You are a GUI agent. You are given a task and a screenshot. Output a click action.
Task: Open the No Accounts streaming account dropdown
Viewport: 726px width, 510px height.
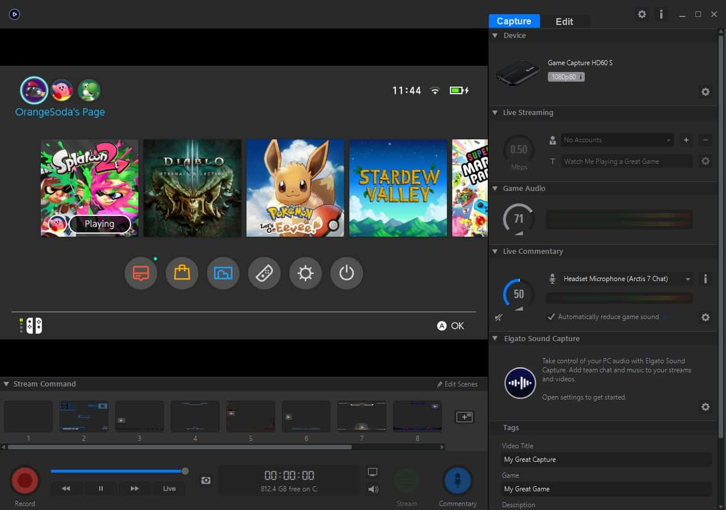click(x=617, y=140)
